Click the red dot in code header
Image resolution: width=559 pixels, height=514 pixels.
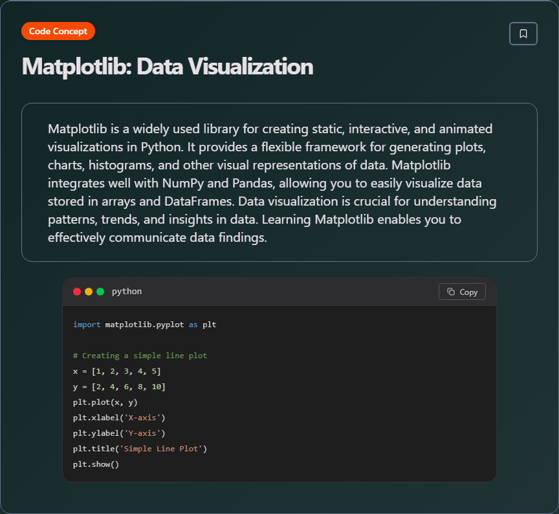77,292
